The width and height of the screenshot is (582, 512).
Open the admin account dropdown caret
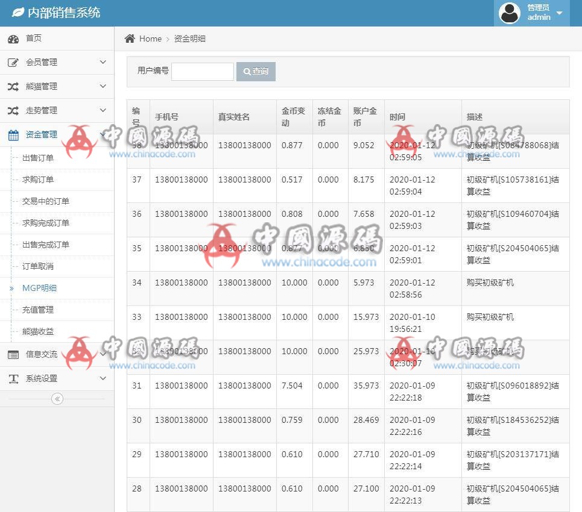(x=559, y=13)
